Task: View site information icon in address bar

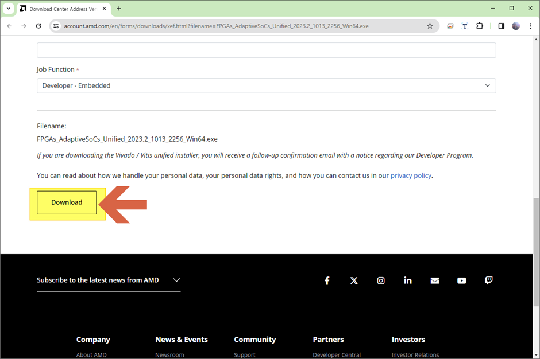Action: pyautogui.click(x=56, y=26)
